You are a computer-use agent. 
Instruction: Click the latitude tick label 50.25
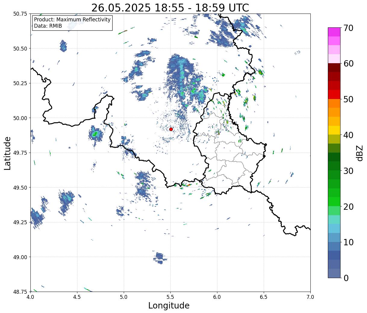(x=20, y=83)
